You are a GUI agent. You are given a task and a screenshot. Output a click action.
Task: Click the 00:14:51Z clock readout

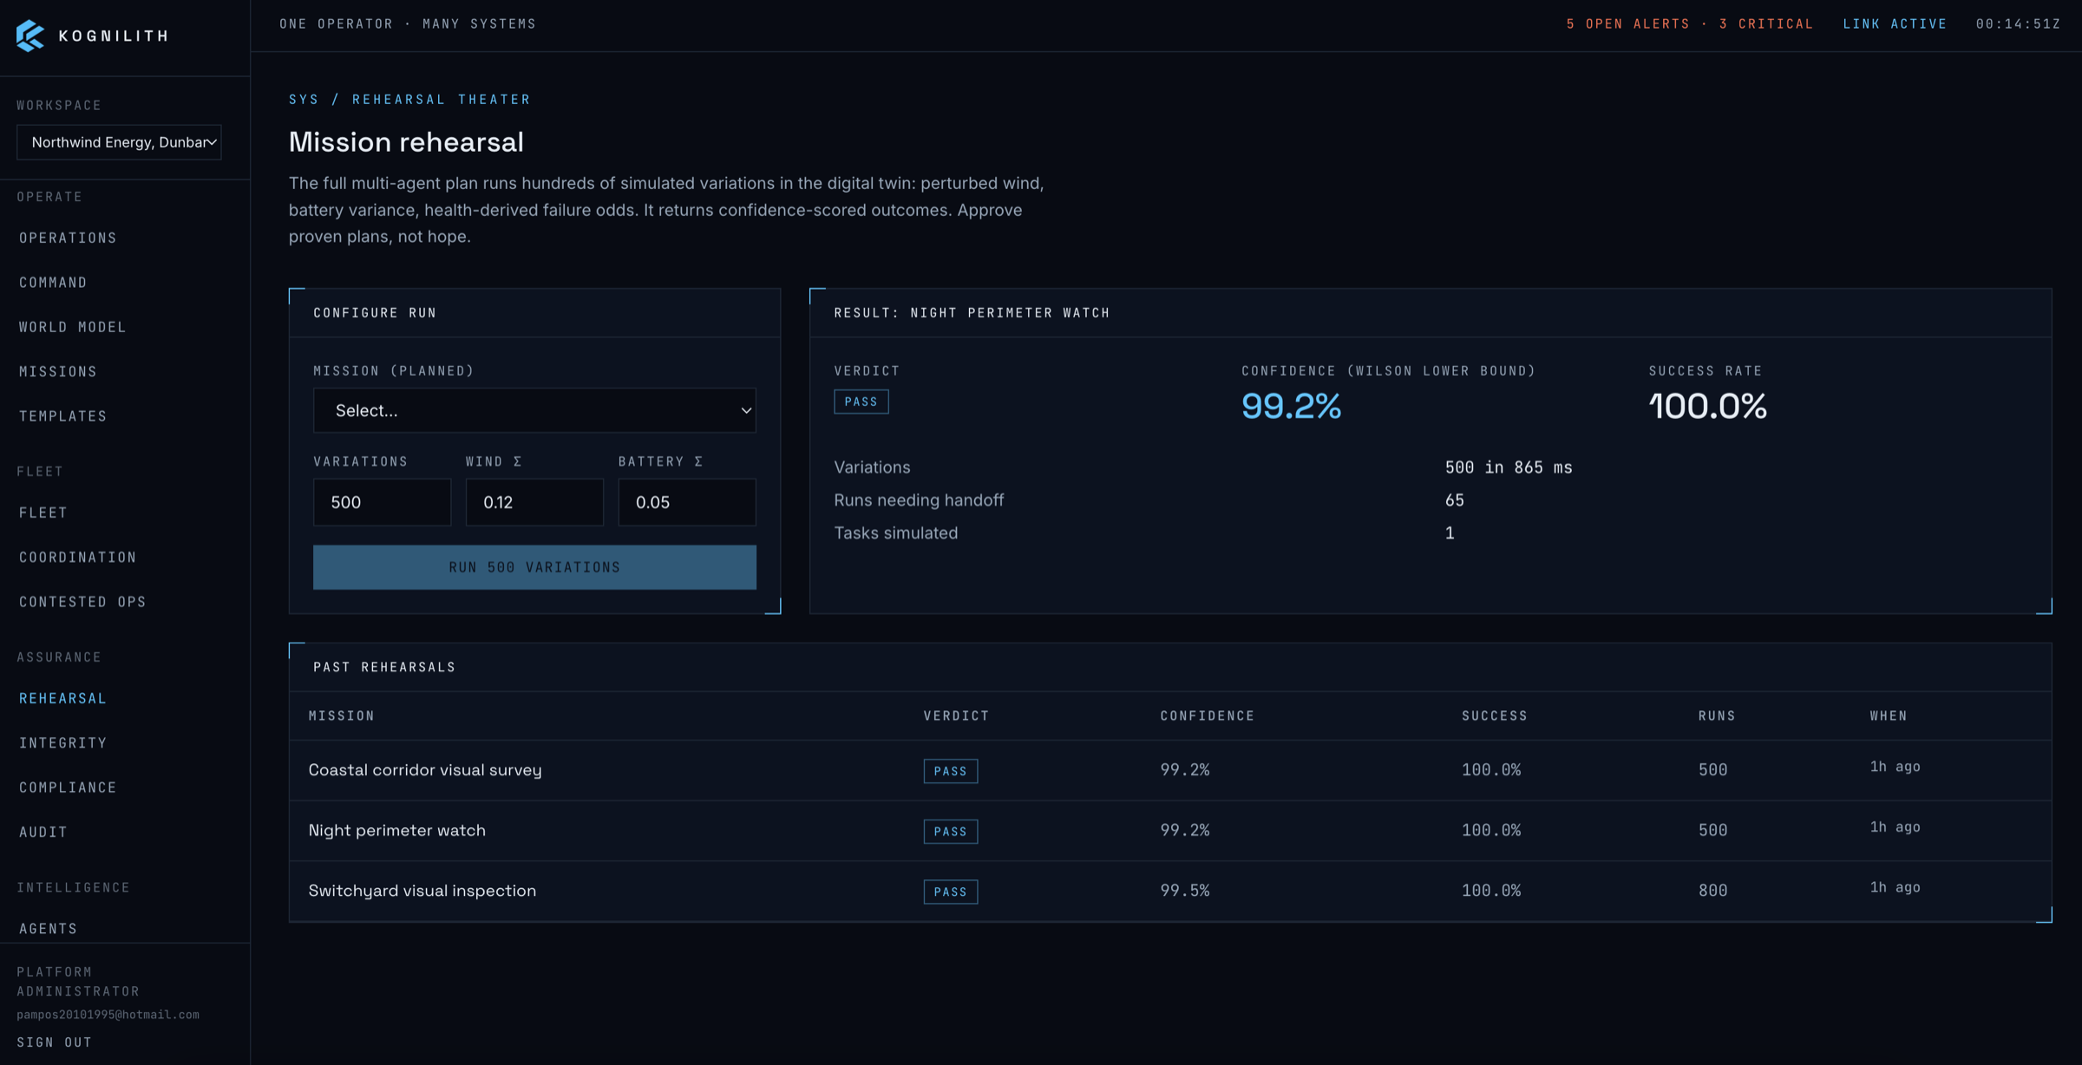(x=2018, y=24)
